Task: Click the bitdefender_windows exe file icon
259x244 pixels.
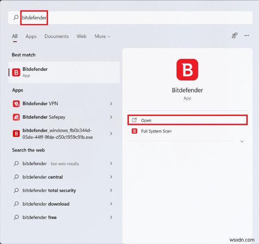Action: pos(16,134)
